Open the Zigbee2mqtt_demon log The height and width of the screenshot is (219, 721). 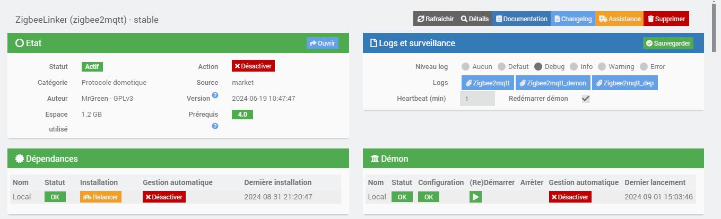(x=553, y=83)
